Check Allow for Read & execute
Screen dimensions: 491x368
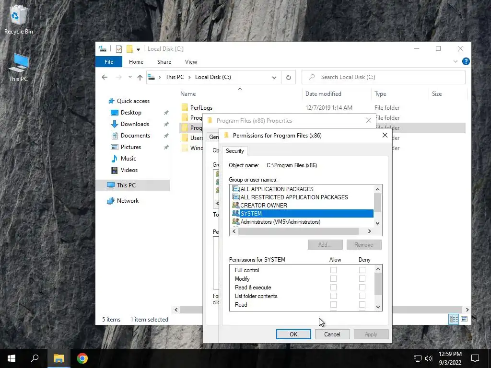pos(334,287)
